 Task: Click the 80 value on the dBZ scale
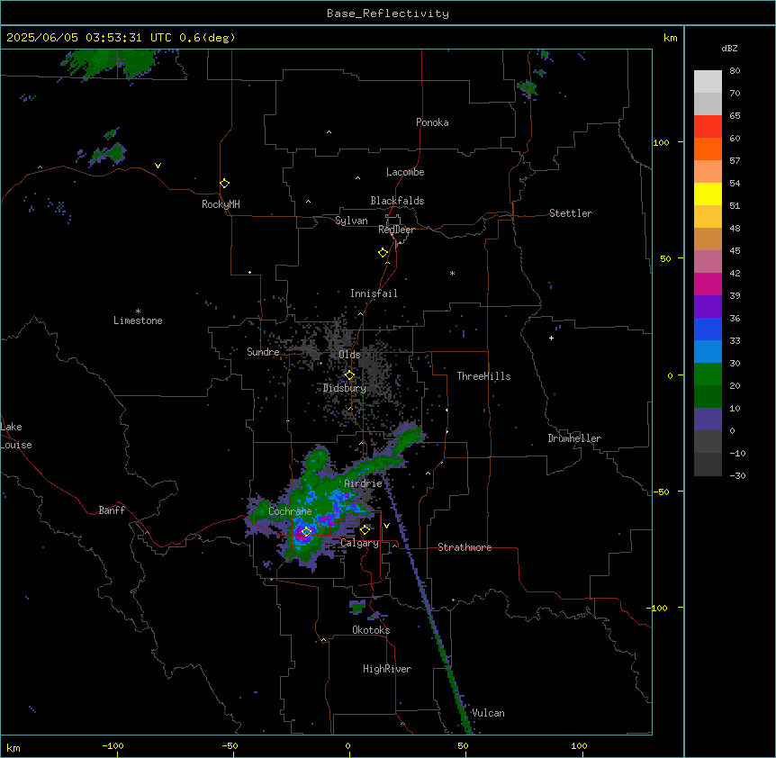point(735,71)
